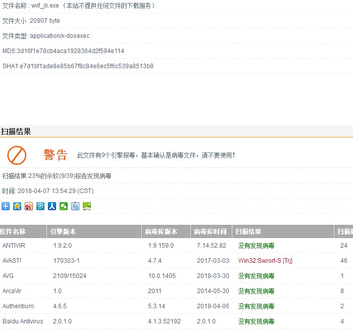This screenshot has width=353, height=332.
Task: Click ArcaVir's 没有发现病毒 result
Action: [256, 291]
